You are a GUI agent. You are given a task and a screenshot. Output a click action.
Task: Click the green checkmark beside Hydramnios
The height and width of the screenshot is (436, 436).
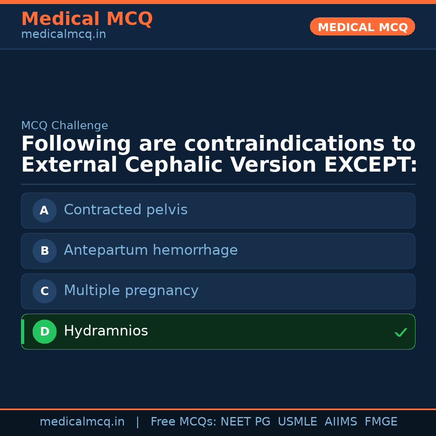click(400, 332)
